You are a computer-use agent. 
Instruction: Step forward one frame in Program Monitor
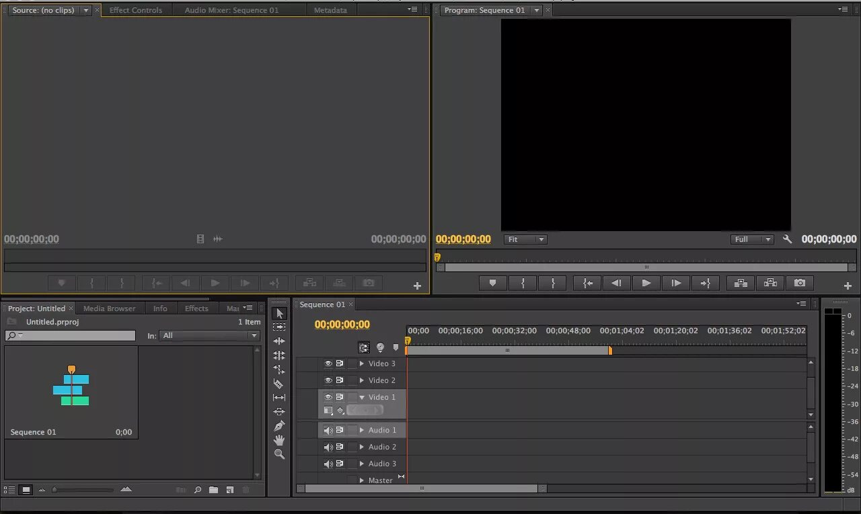click(676, 284)
